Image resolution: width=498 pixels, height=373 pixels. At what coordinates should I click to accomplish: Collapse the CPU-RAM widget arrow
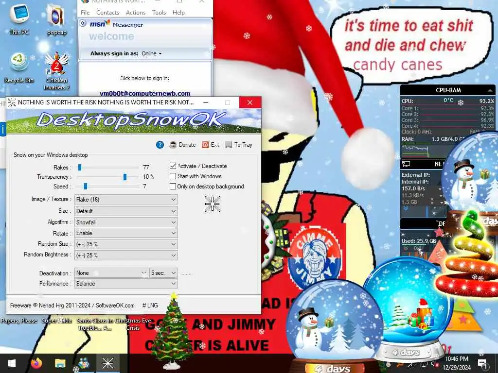click(x=490, y=90)
